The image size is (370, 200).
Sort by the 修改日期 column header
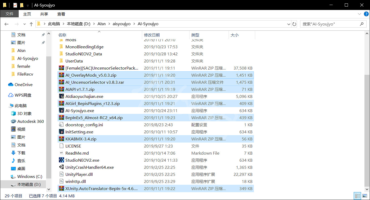pos(152,35)
